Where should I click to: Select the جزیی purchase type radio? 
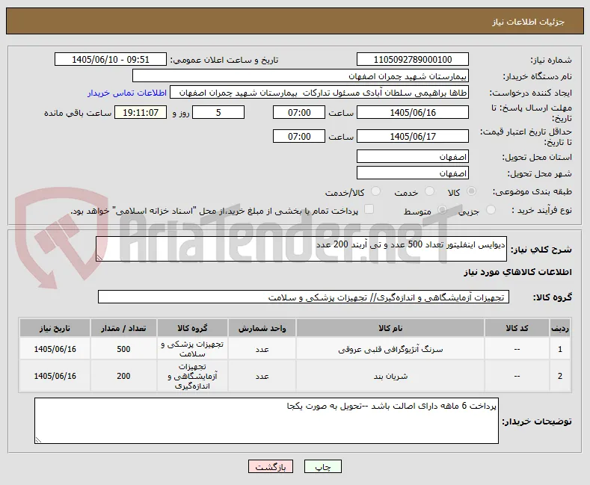[491, 210]
